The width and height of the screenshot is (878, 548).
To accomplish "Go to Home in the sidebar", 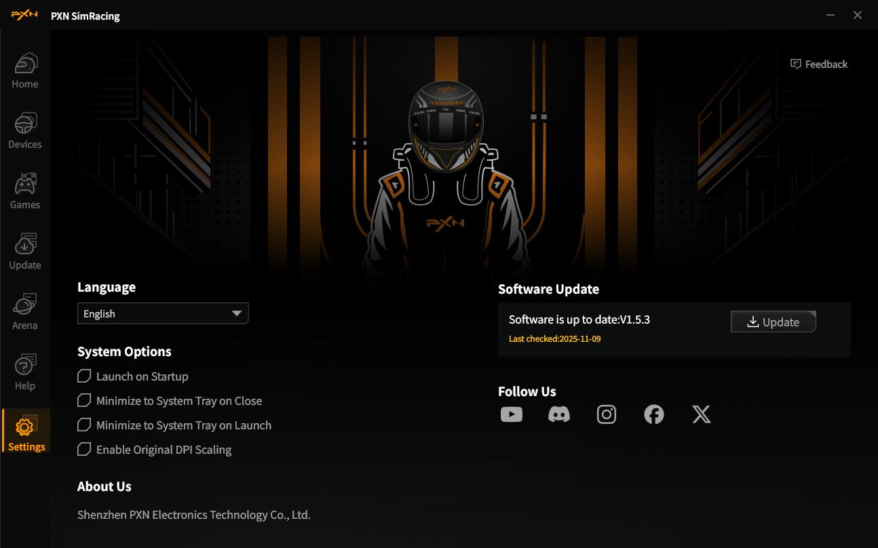I will [25, 71].
